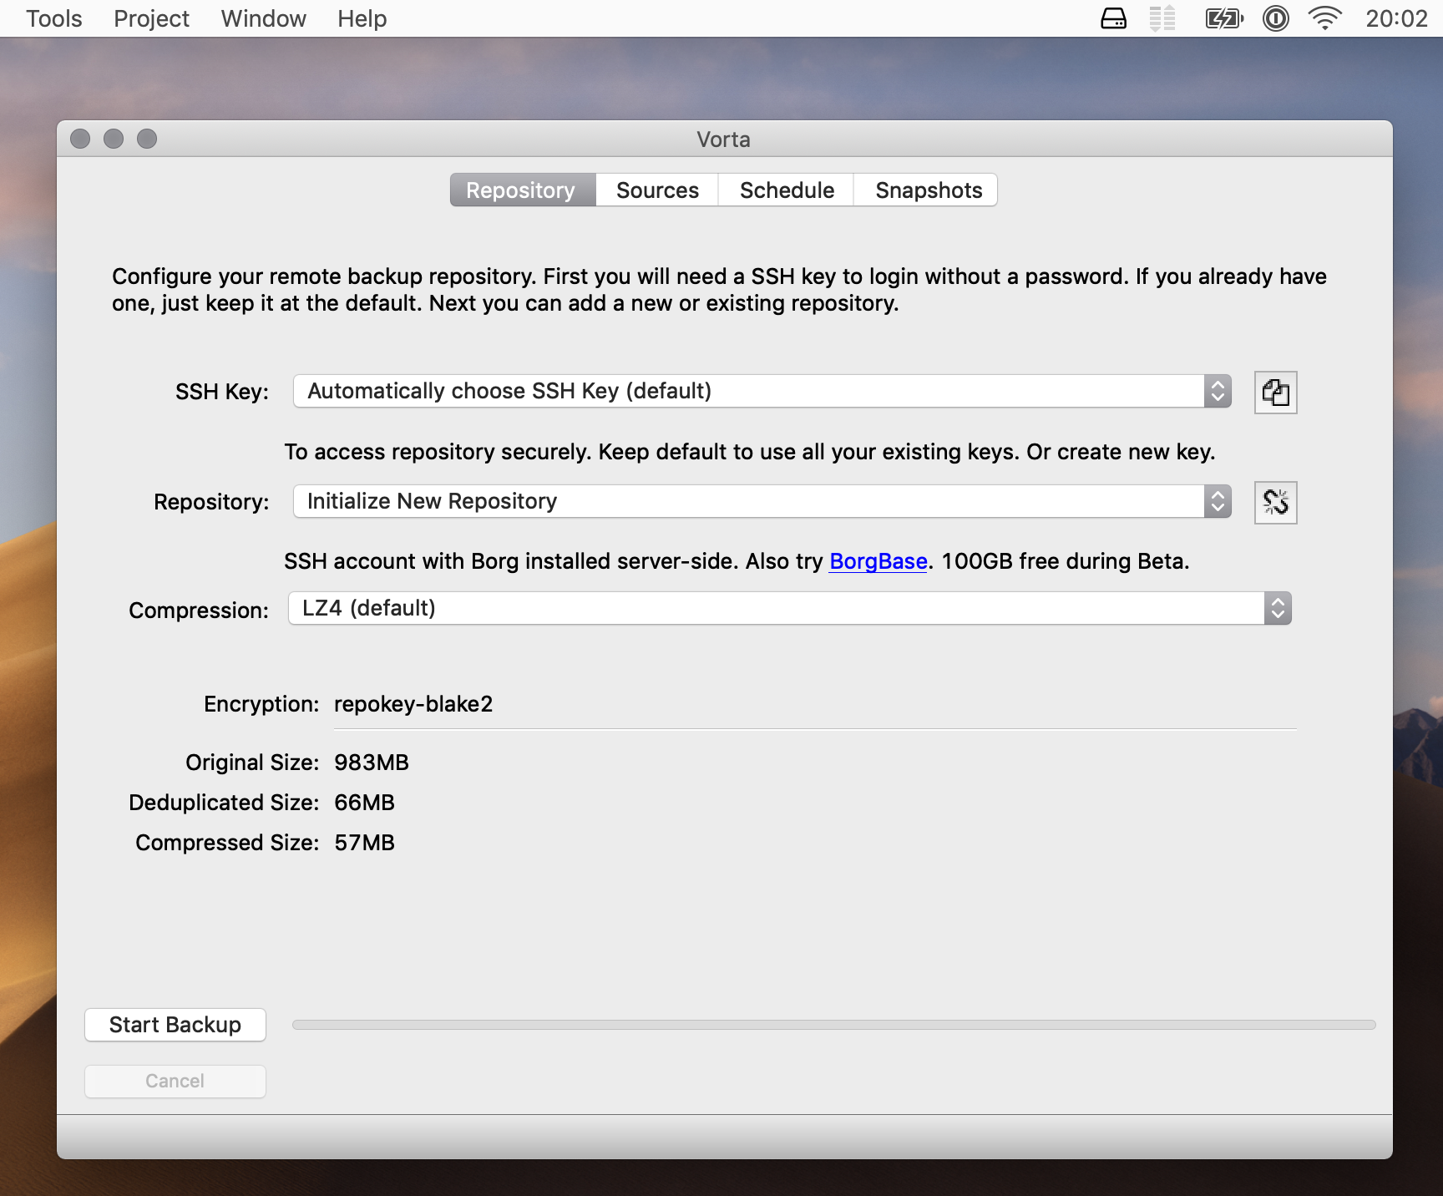Click the grid-style status icon in menu bar

point(1162,18)
